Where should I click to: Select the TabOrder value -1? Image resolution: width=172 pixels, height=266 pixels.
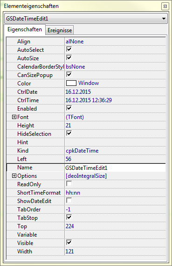point(68,210)
